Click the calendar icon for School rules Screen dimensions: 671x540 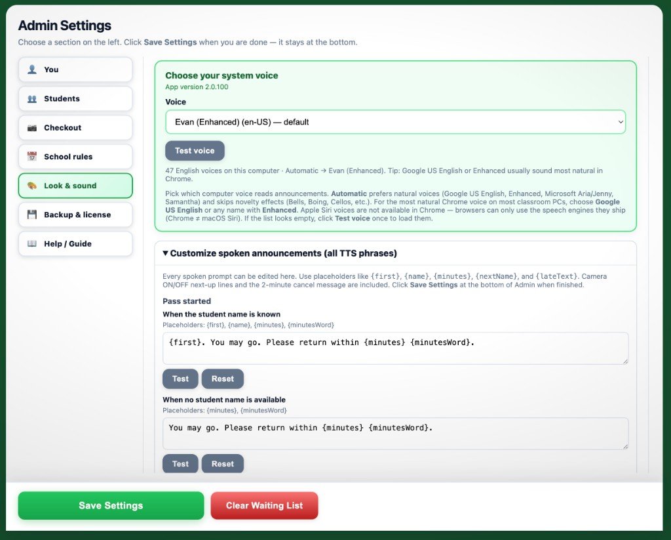[x=32, y=156]
